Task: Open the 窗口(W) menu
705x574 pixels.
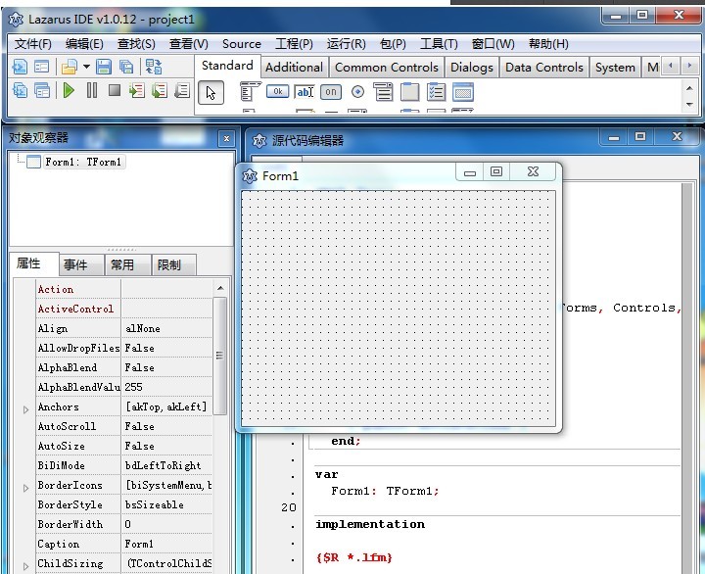Action: pos(493,44)
